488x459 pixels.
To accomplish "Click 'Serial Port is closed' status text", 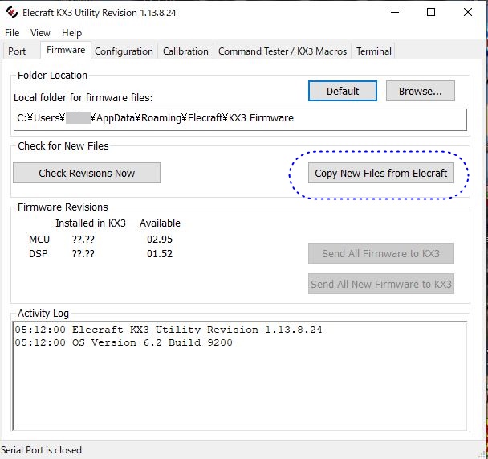I will coord(41,450).
